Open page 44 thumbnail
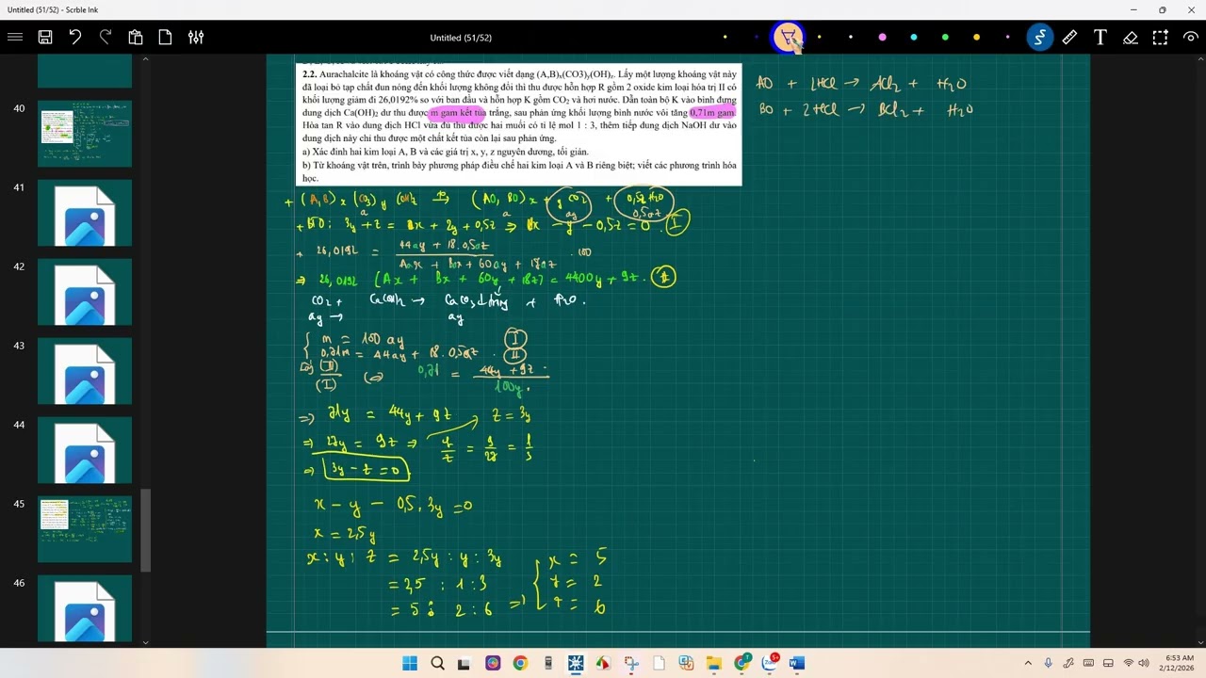 85,450
